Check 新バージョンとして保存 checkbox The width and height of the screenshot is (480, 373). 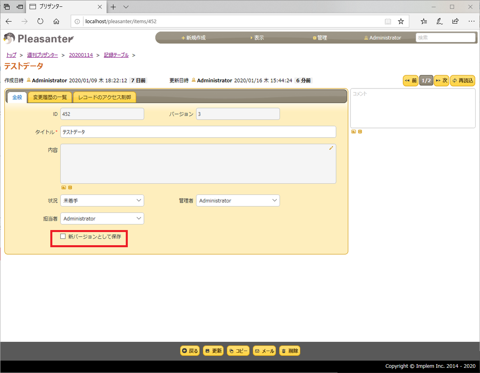click(x=63, y=237)
